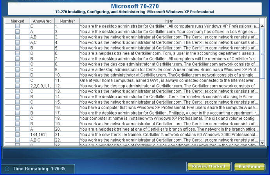Click number cell '14.'
This screenshot has height=175, width=270.
tap(67, 97)
